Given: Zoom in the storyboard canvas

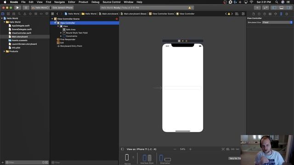Looking at the screenshot, I should tap(190, 149).
